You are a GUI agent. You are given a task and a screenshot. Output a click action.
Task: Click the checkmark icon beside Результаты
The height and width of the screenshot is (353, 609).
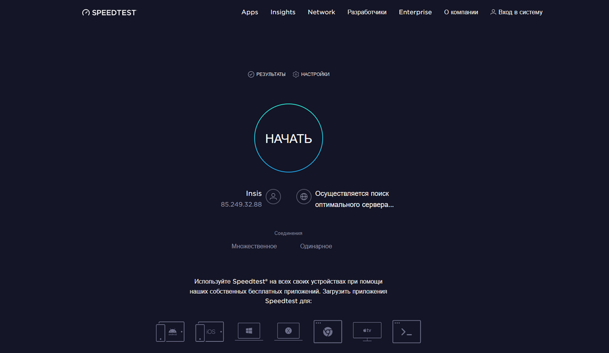[251, 74]
